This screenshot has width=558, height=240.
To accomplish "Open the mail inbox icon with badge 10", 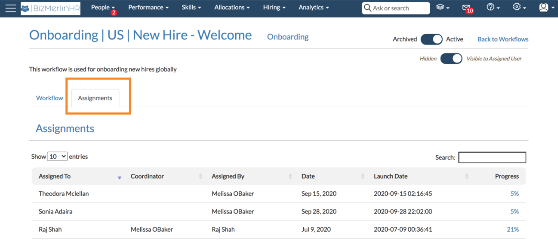I will click(467, 8).
